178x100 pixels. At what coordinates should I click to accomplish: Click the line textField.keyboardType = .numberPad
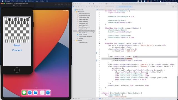click(x=127, y=61)
